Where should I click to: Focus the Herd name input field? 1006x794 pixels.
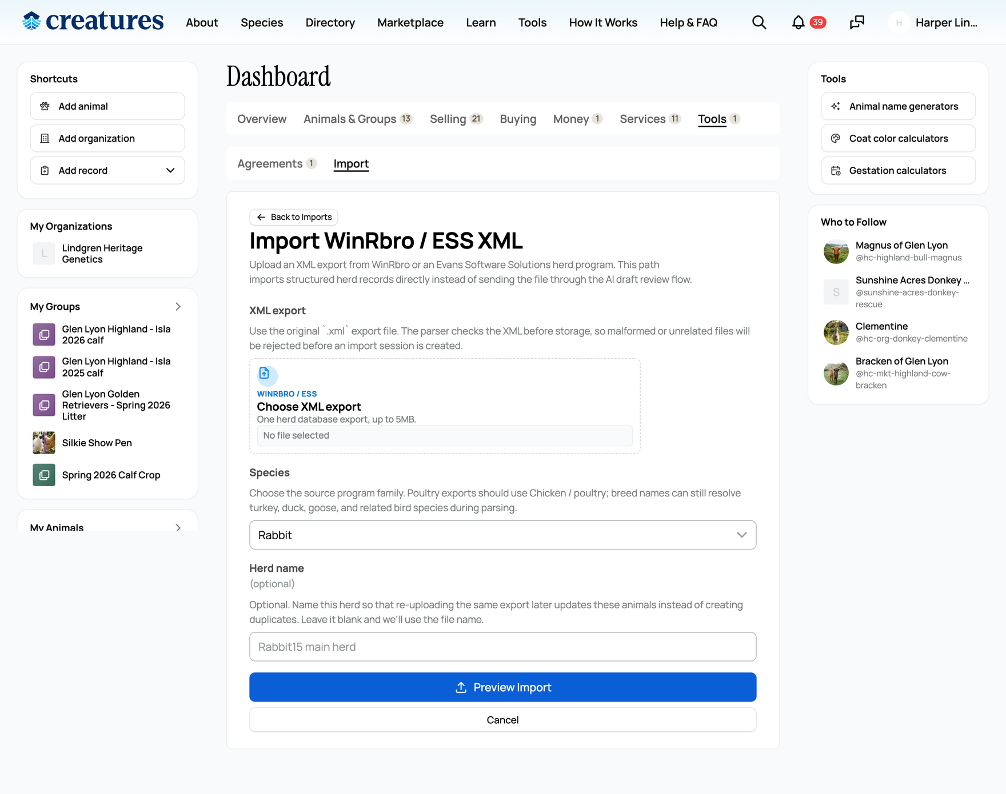tap(503, 647)
